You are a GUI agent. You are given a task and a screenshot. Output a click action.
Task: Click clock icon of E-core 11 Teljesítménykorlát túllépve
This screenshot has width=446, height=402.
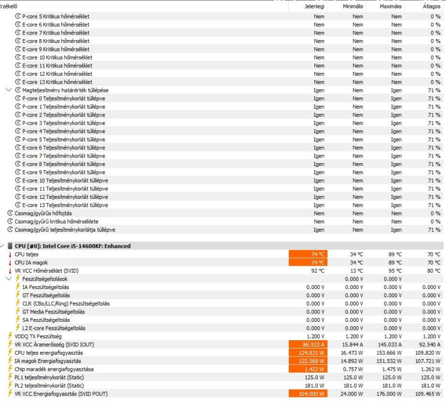[x=18, y=188]
